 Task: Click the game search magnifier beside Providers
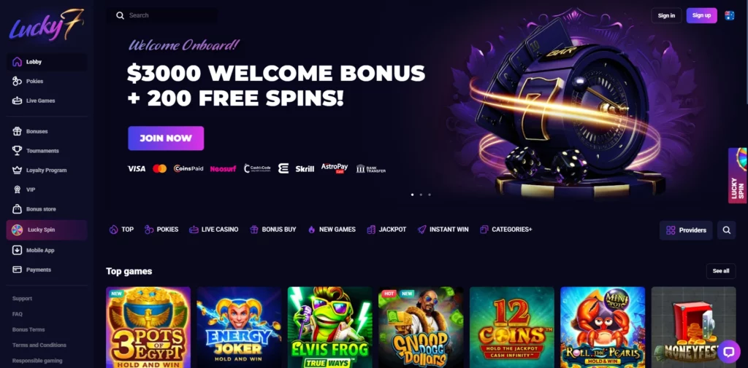coord(727,230)
